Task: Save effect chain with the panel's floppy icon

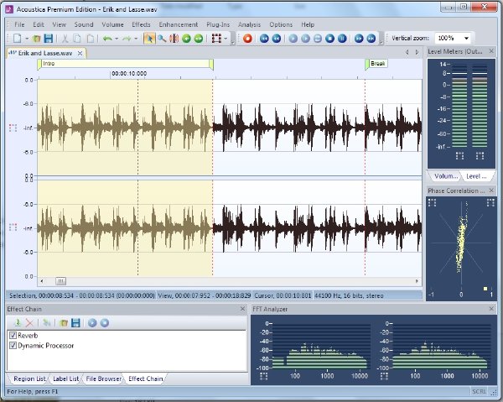Action: [75, 323]
